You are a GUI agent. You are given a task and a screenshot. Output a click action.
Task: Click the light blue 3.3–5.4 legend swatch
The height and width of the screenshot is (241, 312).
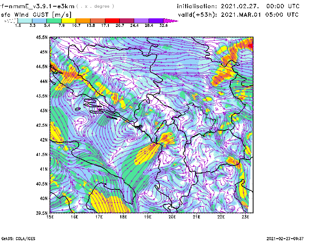point(39,21)
